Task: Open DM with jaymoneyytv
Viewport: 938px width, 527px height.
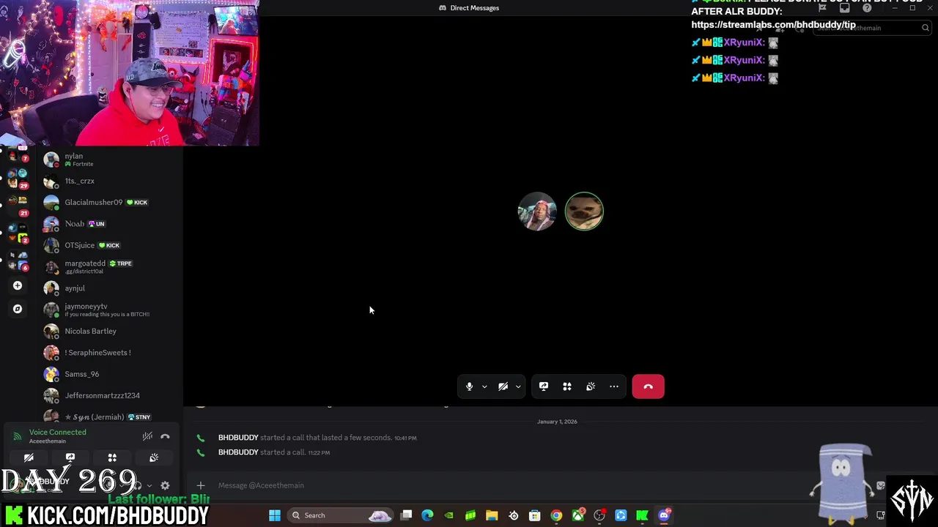Action: pos(110,310)
